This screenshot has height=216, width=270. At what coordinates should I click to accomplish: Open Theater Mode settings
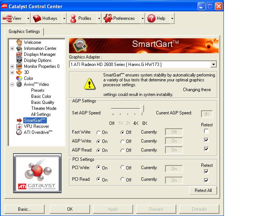[44, 108]
